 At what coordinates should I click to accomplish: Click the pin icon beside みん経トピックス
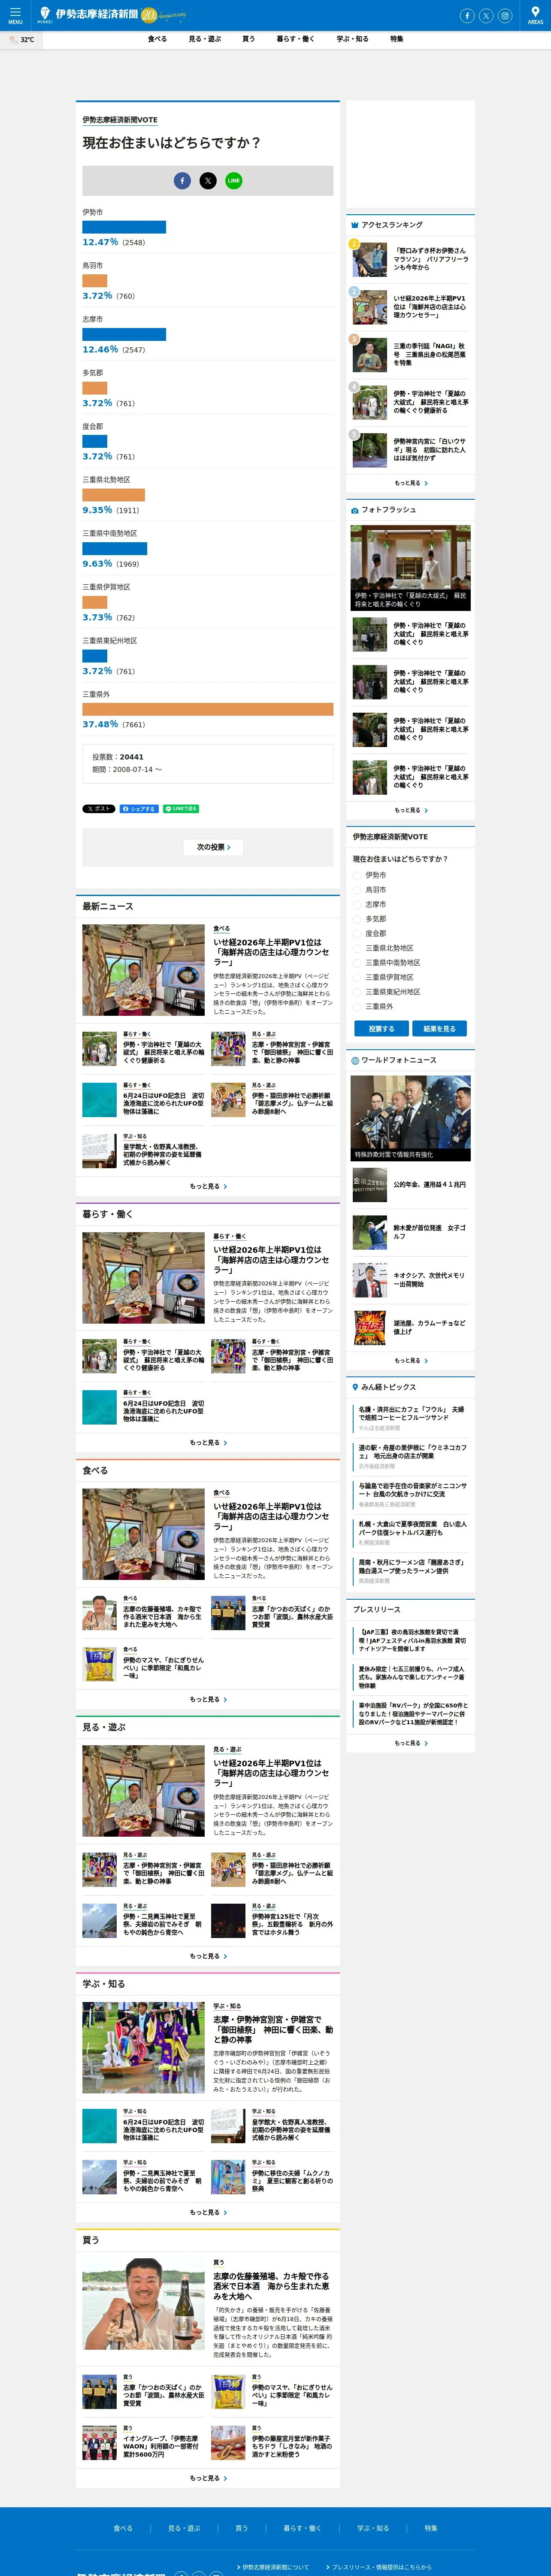click(354, 1387)
